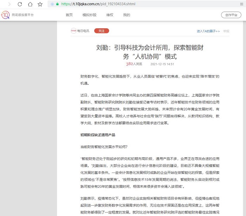The width and height of the screenshot is (246, 216).
Task: Click the article headline 刘勤
Action: pyautogui.click(x=150, y=52)
